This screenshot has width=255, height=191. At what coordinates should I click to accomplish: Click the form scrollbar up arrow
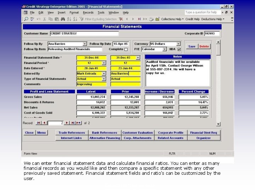click(218, 42)
